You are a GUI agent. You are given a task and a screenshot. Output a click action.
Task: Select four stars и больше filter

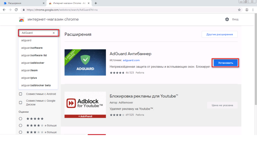click(21, 125)
